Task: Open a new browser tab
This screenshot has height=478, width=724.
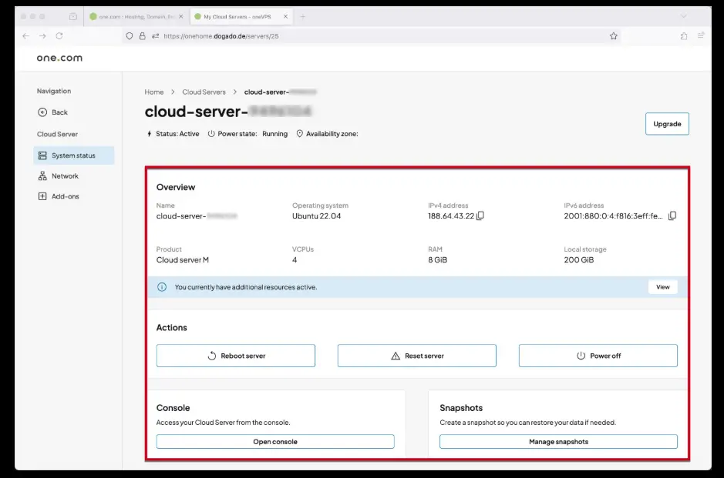Action: point(303,17)
